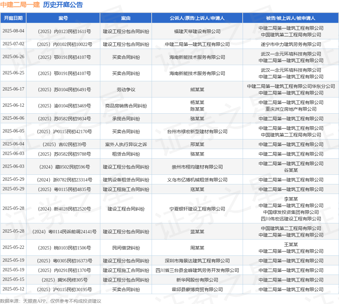Click date cell 2025-07-02
The width and height of the screenshot is (339, 304).
pyautogui.click(x=13, y=44)
